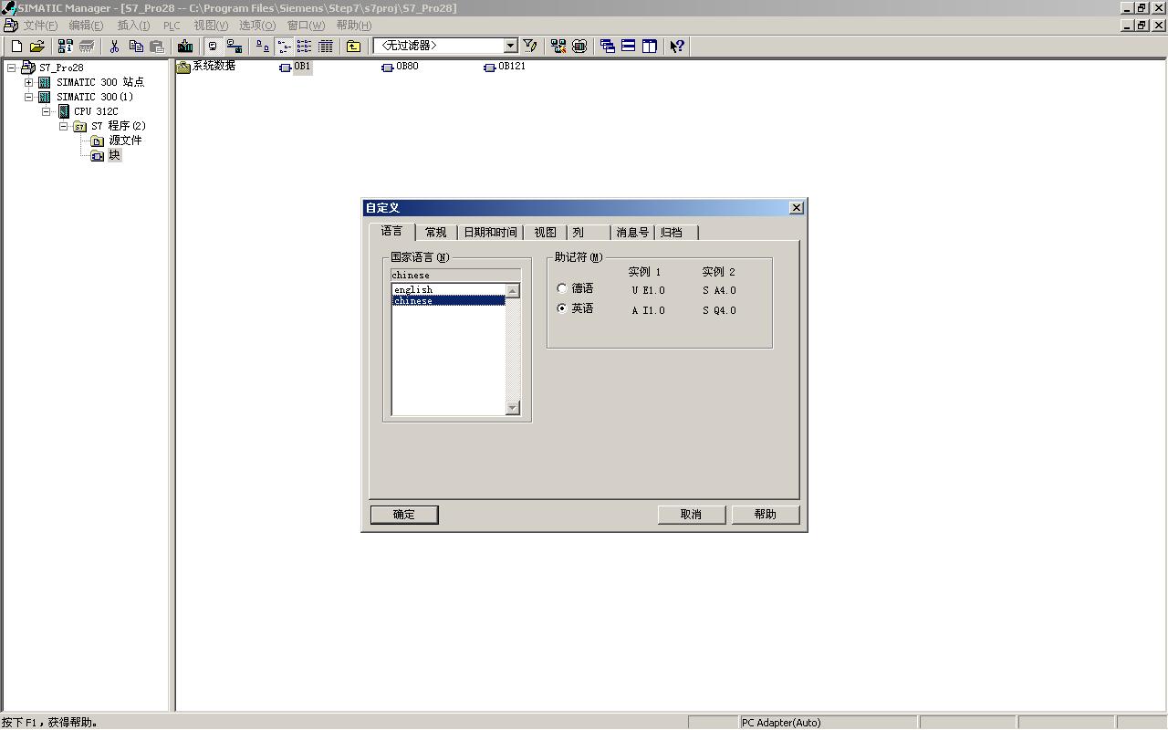Screen dimensions: 1168x730
Task: Switch to List view icon
Action: [305, 46]
